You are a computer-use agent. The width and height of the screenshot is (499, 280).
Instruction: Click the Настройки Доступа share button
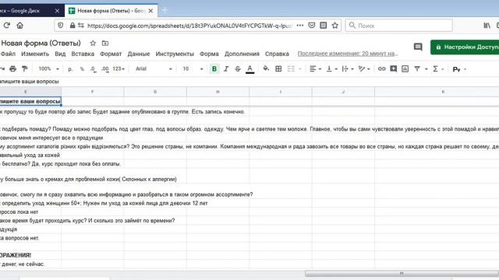(x=465, y=47)
